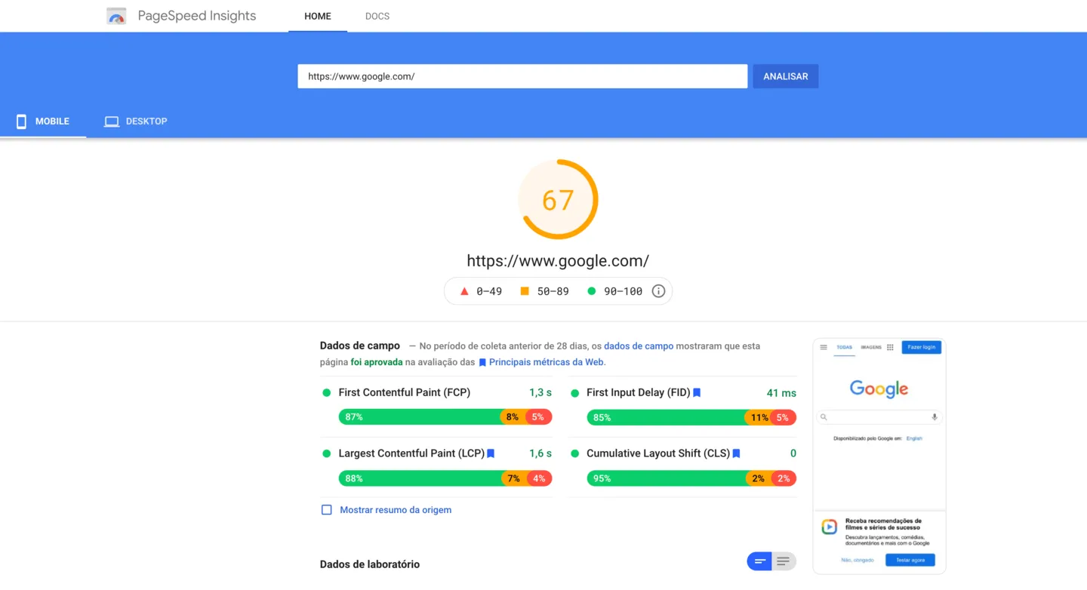Follow the 'Principais métricas da Web' link
This screenshot has height=590, width=1087.
click(541, 362)
